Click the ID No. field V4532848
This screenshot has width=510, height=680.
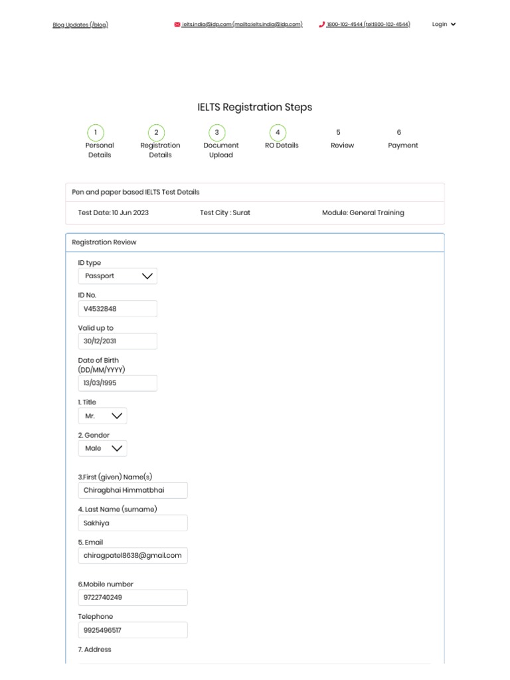click(x=118, y=309)
